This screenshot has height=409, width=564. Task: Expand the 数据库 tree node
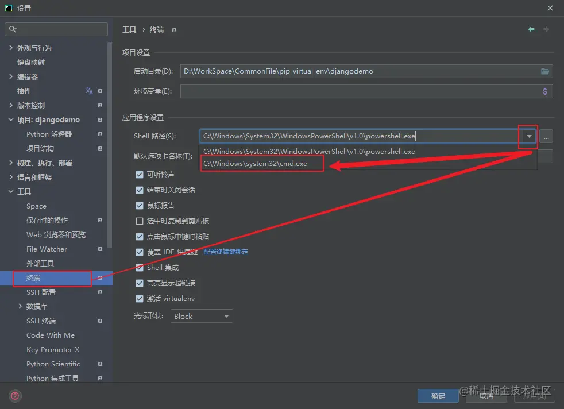pyautogui.click(x=20, y=307)
